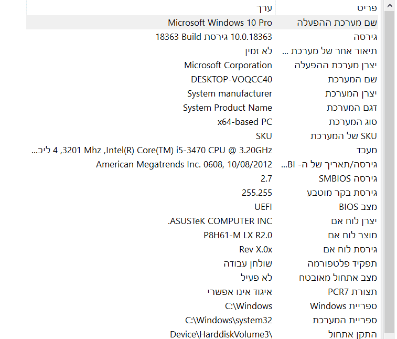
Task: Select the SMBIOS version 2.7 row
Action: click(x=266, y=178)
